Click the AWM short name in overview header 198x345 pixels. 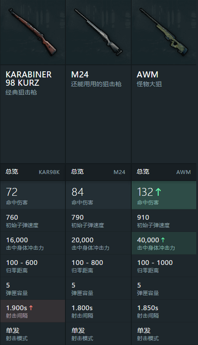(x=184, y=172)
